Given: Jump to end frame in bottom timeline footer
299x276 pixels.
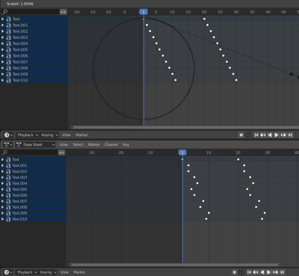Looking at the screenshot, I should (x=282, y=272).
